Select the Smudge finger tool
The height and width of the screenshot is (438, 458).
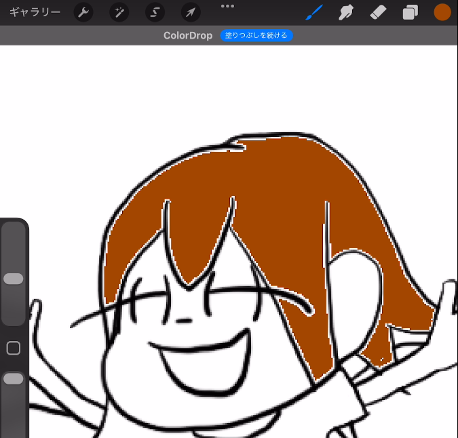tap(347, 12)
